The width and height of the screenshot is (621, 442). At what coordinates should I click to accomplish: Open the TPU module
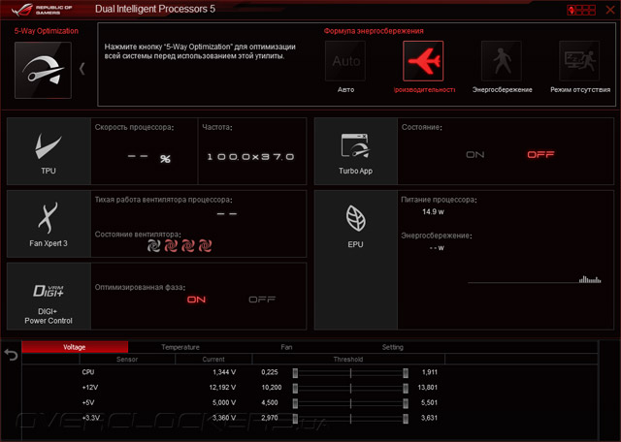pyautogui.click(x=49, y=151)
